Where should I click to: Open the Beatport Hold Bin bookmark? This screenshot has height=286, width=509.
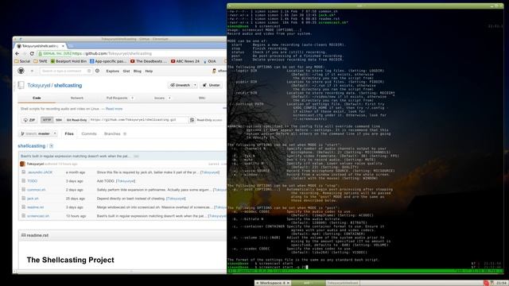pos(68,61)
